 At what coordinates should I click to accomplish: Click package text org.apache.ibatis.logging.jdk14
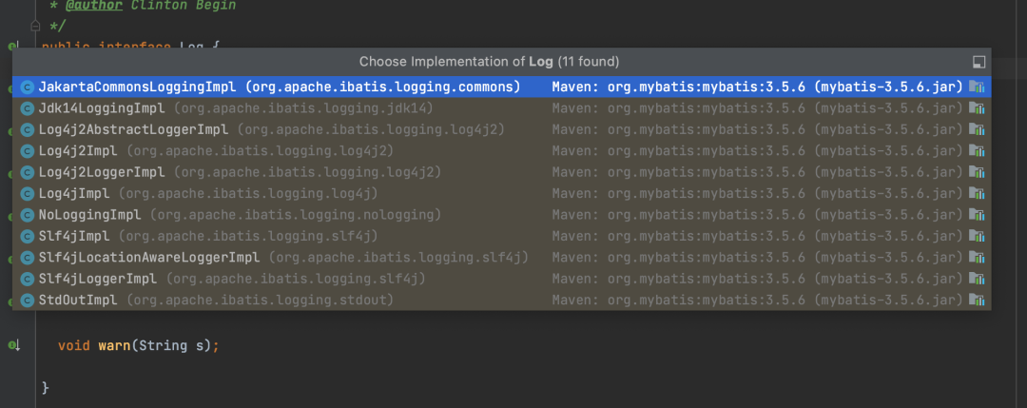303,108
